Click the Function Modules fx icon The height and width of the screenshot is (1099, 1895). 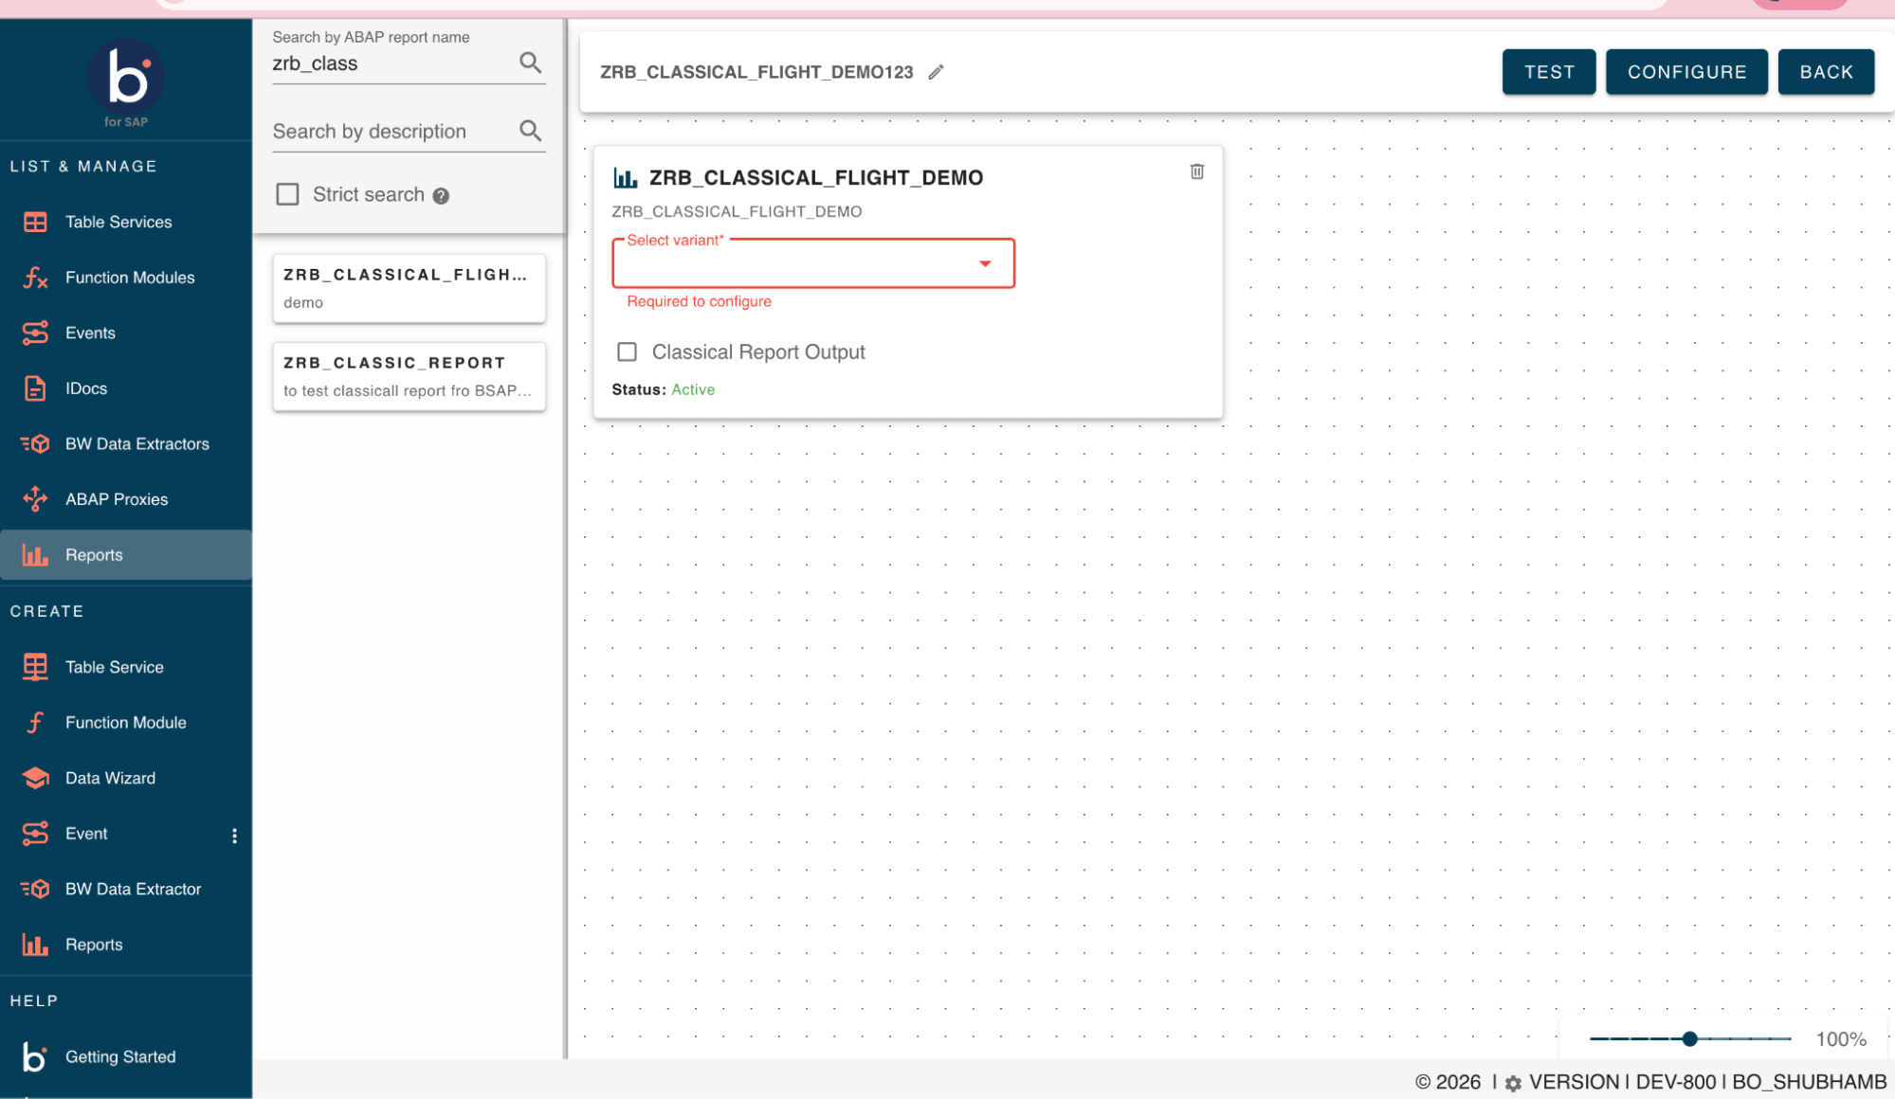tap(35, 278)
